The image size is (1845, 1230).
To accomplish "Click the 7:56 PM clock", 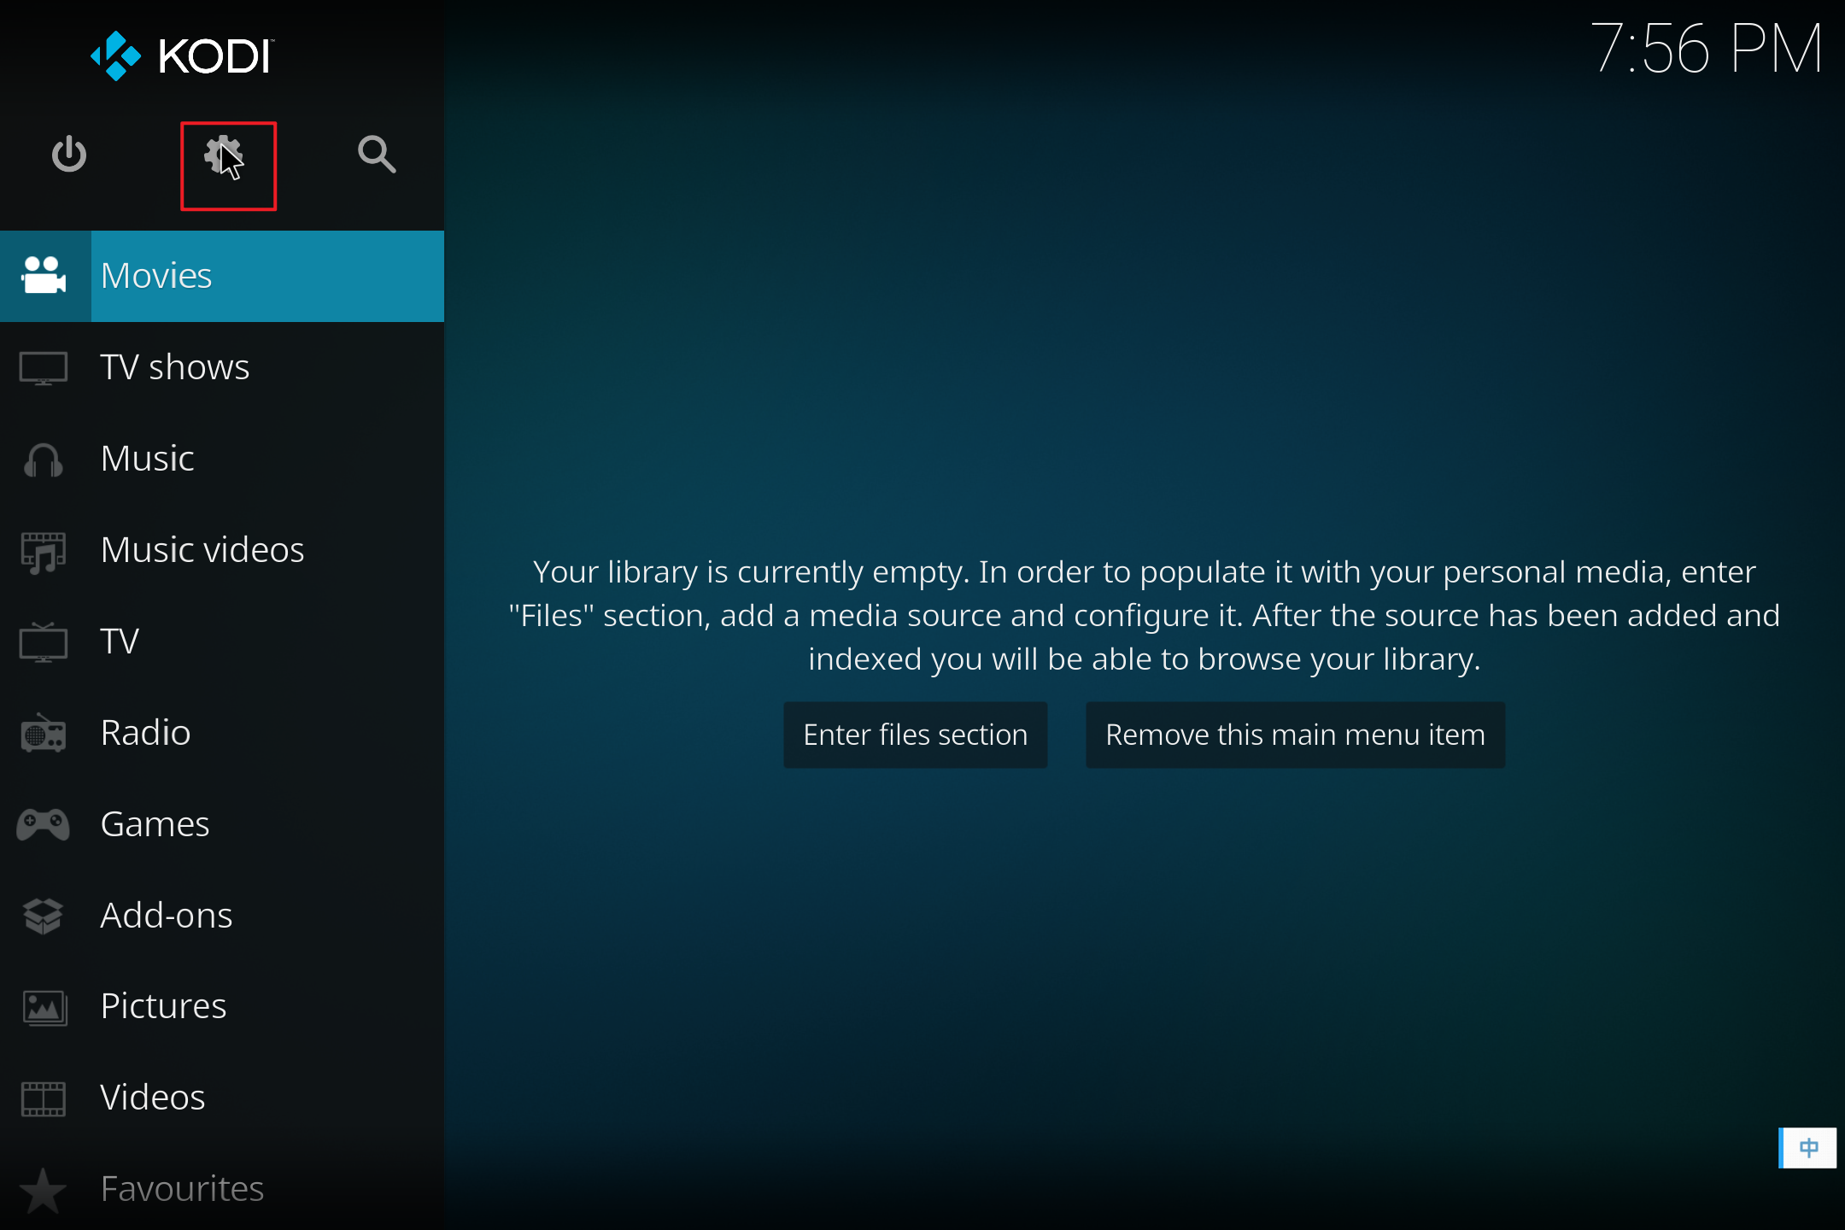I will pos(1707,50).
